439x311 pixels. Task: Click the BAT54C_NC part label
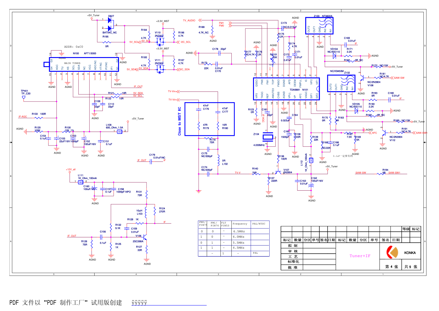point(110,33)
